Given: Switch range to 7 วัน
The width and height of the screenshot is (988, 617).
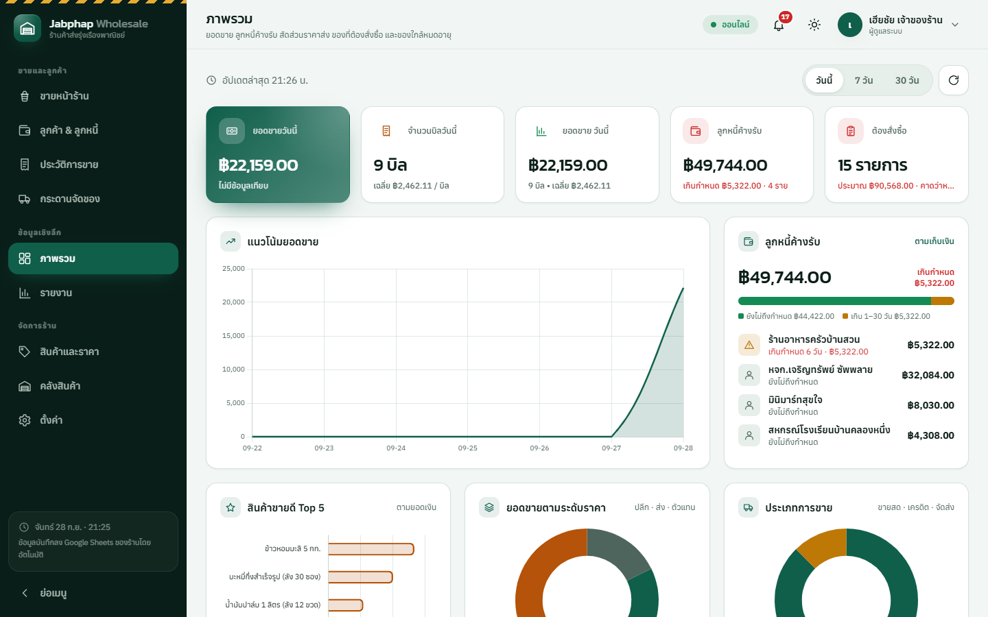Looking at the screenshot, I should coord(864,80).
